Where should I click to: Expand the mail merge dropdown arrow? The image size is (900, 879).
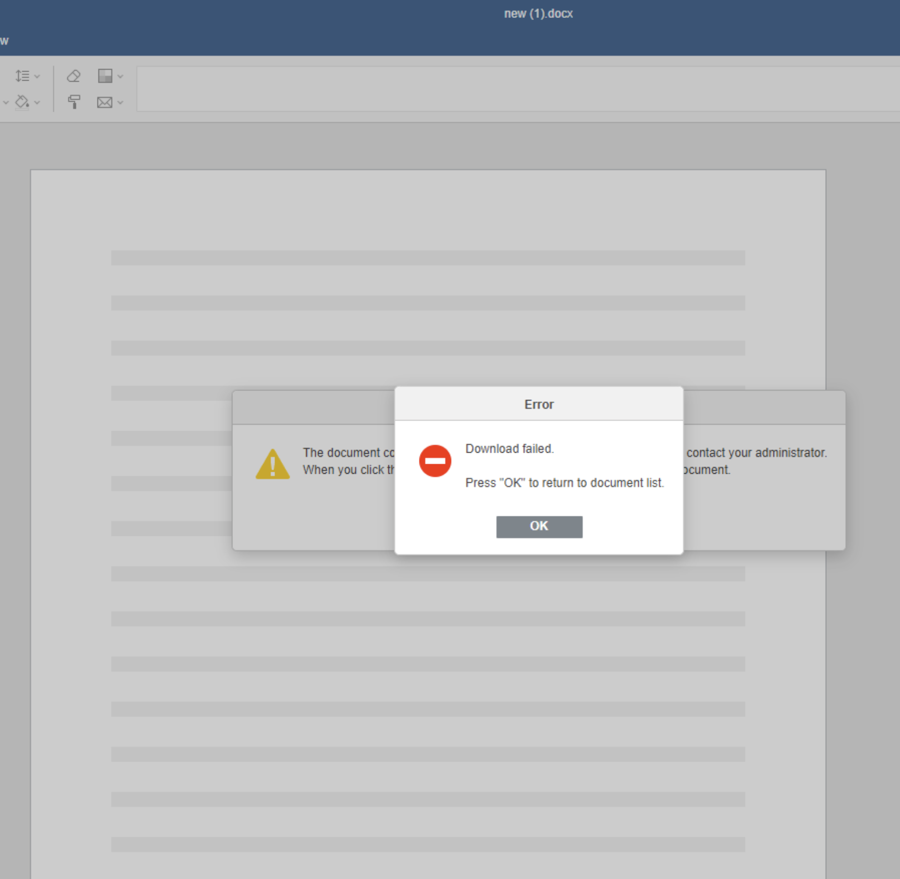[x=120, y=103]
